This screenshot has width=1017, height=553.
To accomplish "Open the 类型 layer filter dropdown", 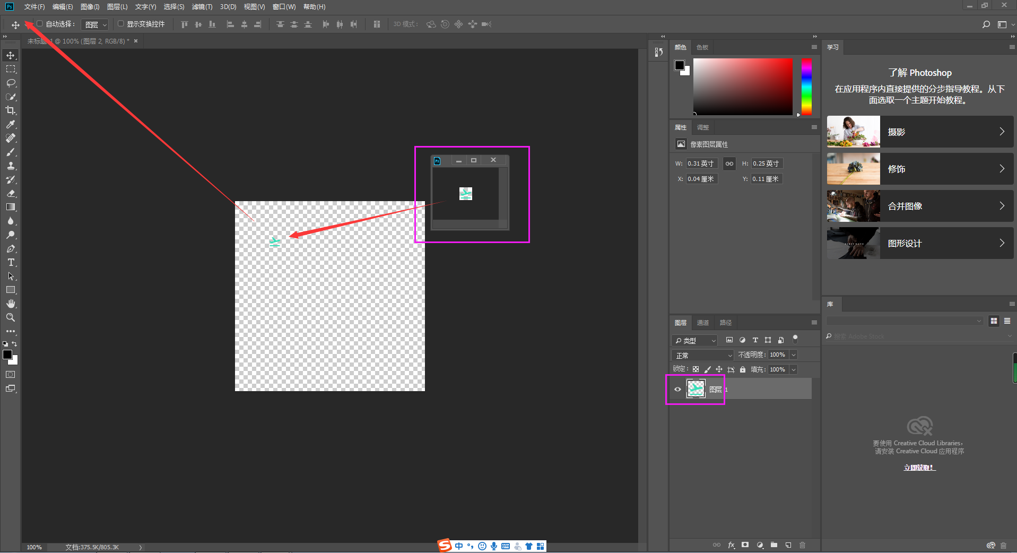I will coord(695,341).
